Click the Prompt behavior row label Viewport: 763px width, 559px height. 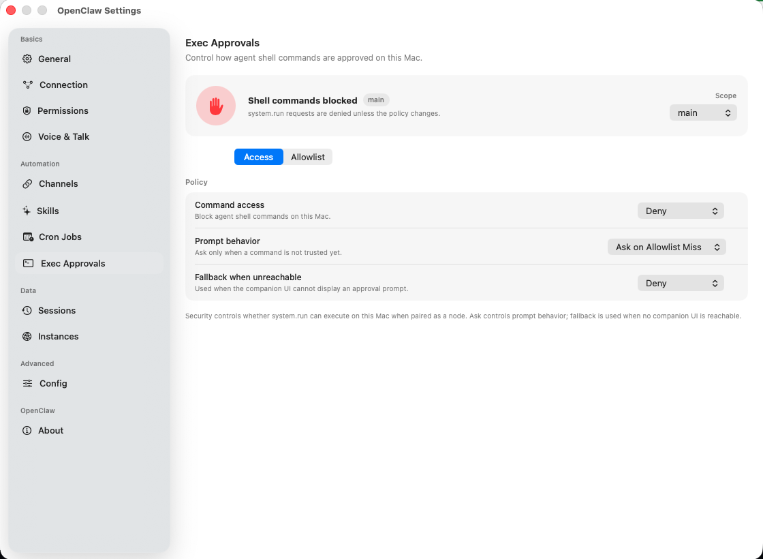pyautogui.click(x=228, y=241)
